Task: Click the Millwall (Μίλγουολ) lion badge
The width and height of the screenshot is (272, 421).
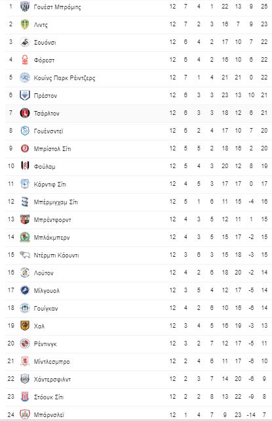Action: point(25,290)
